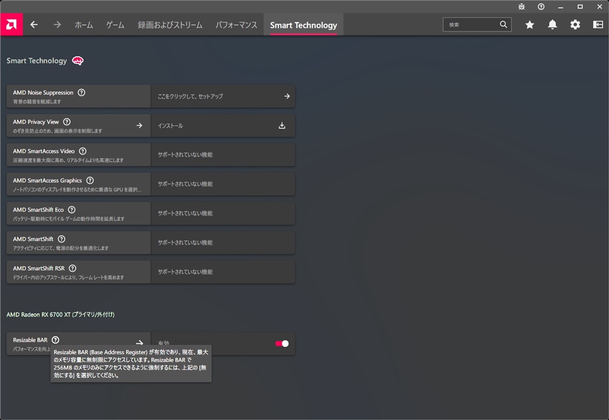Expand Resizable BAR arrow

(x=139, y=343)
